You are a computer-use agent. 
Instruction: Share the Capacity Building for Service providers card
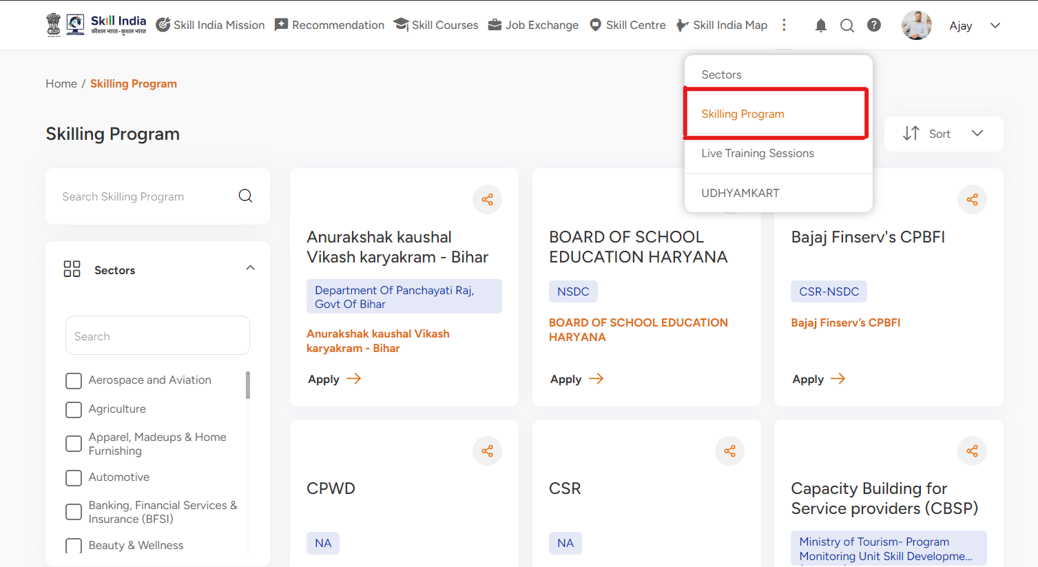pos(972,451)
